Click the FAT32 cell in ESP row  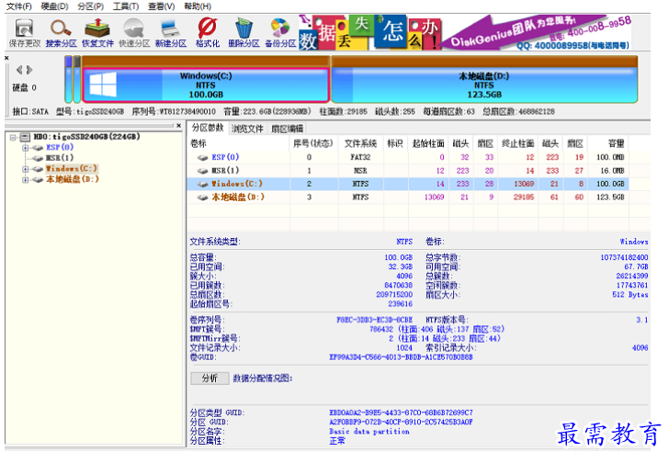[360, 157]
